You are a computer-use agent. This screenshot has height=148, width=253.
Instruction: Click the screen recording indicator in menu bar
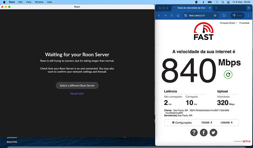coord(197,2)
